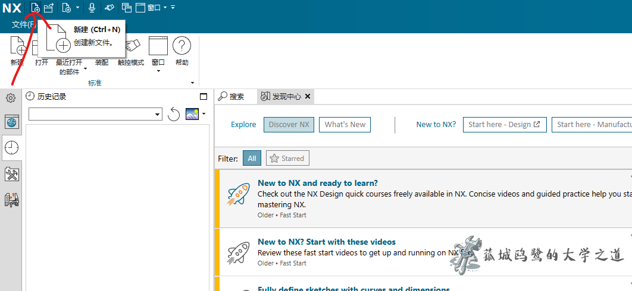Expand the 窗口 ribbon dropdown arrow
The height and width of the screenshot is (291, 632).
(x=158, y=71)
